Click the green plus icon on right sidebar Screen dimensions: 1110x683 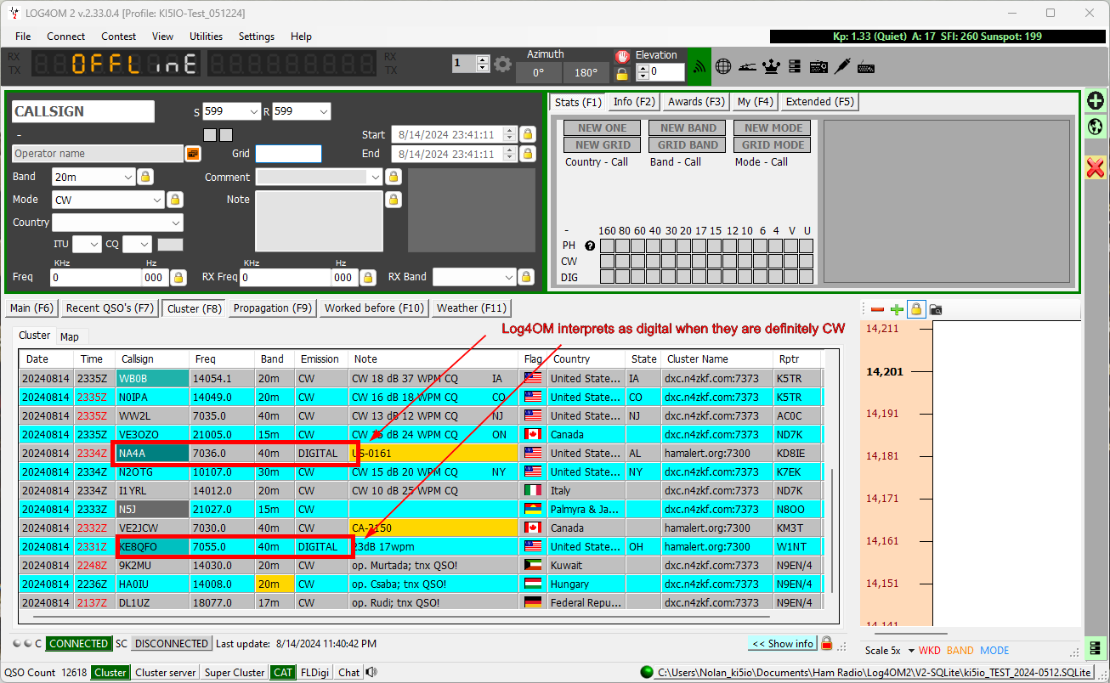pos(1096,100)
